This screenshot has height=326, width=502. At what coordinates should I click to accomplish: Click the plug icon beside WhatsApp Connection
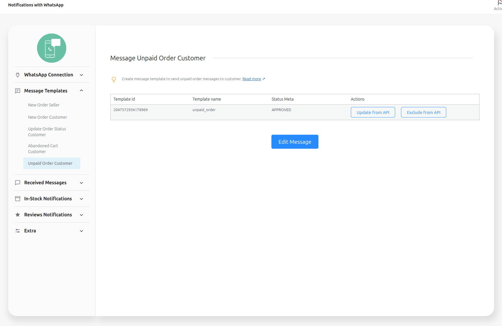18,75
